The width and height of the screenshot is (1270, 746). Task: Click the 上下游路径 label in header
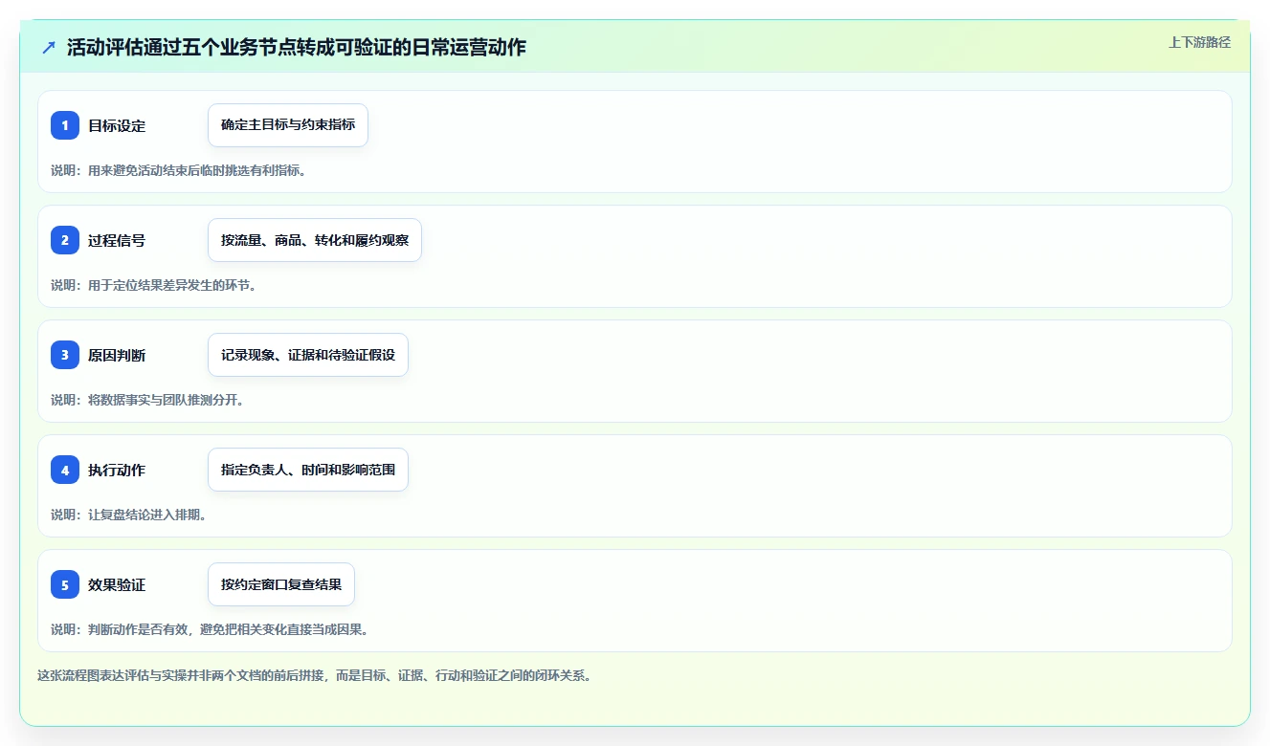tap(1199, 42)
